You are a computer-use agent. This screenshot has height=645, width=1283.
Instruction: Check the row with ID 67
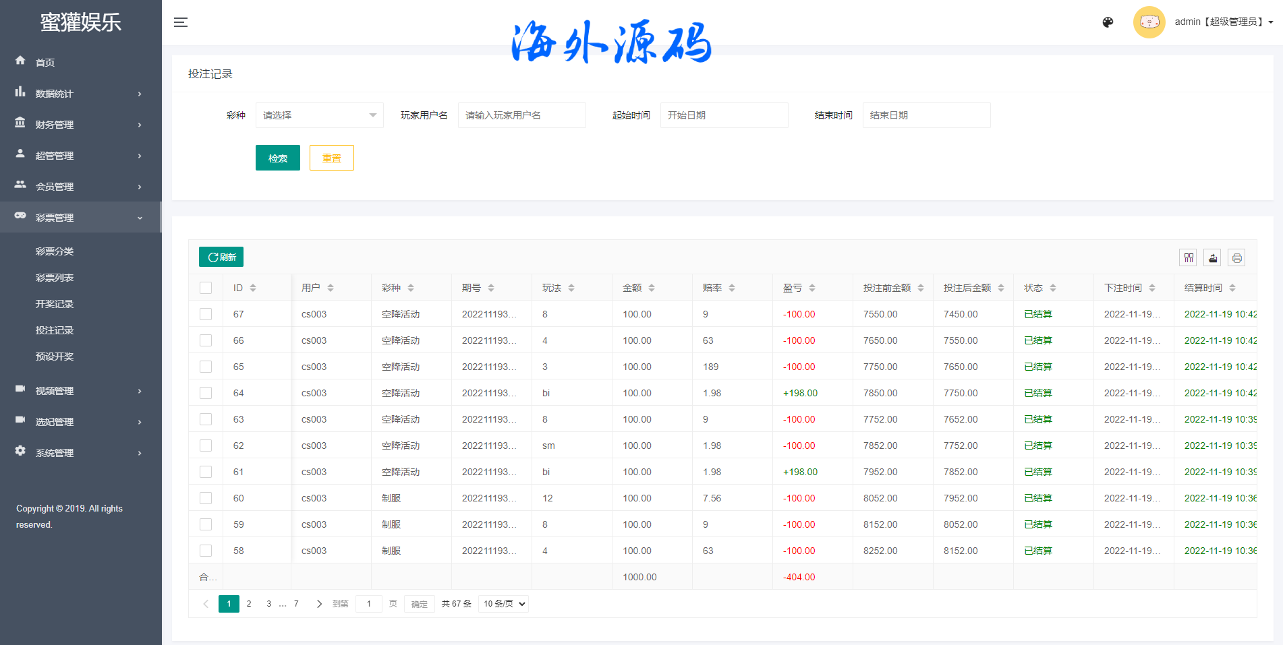(206, 314)
